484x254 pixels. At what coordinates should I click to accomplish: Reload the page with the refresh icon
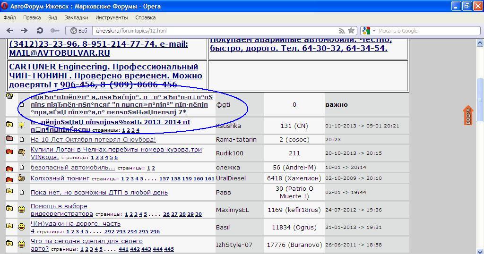pyautogui.click(x=40, y=31)
